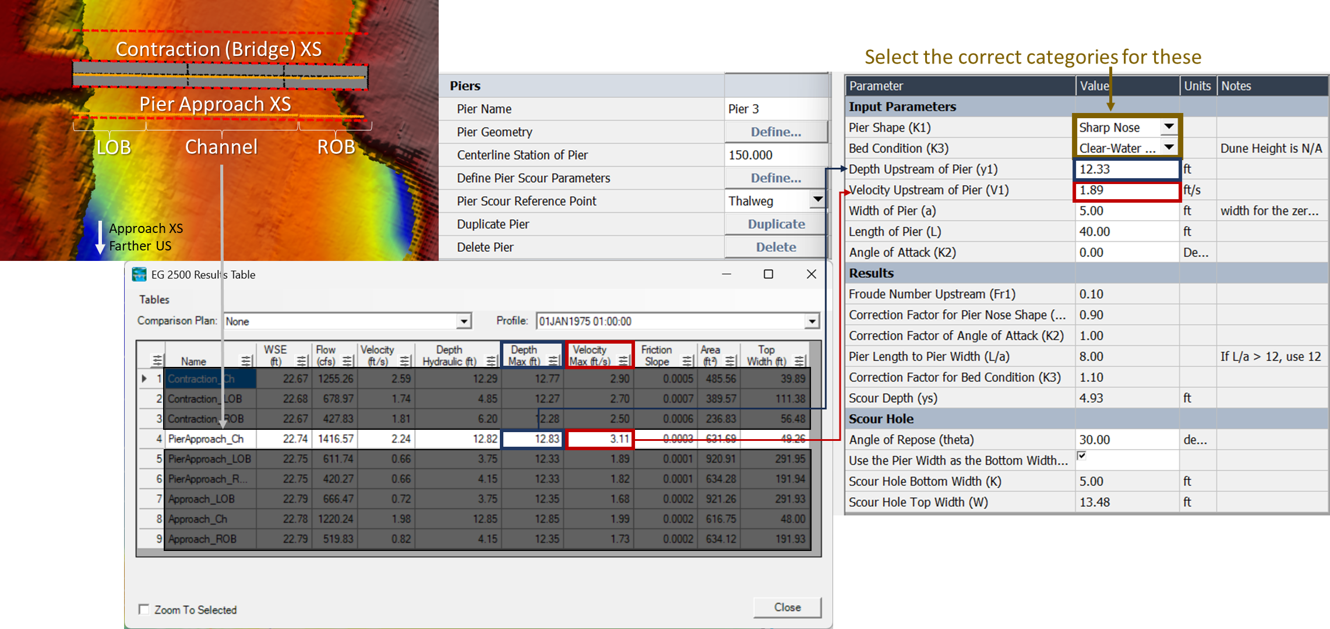
Task: Open filter options for Depth Hydraulic column
Action: [491, 361]
